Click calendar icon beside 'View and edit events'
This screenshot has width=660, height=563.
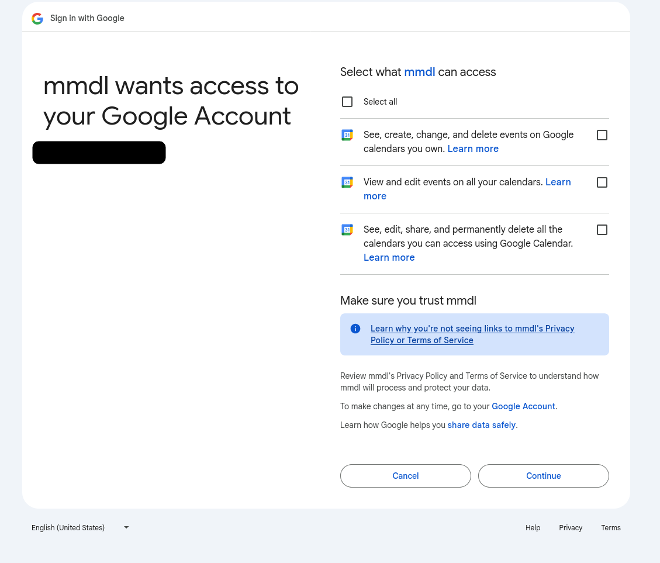(x=347, y=182)
